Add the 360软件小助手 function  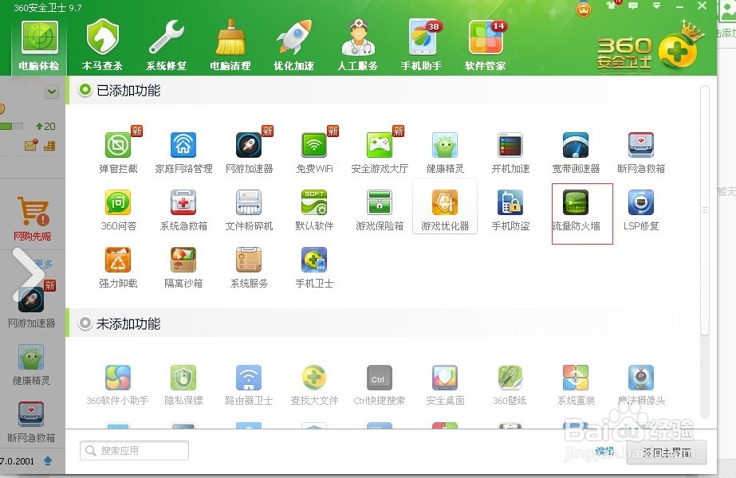(x=118, y=384)
